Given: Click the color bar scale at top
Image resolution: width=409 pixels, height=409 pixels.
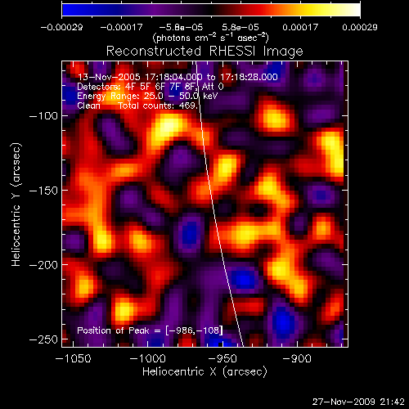Looking at the screenshot, I should (211, 10).
